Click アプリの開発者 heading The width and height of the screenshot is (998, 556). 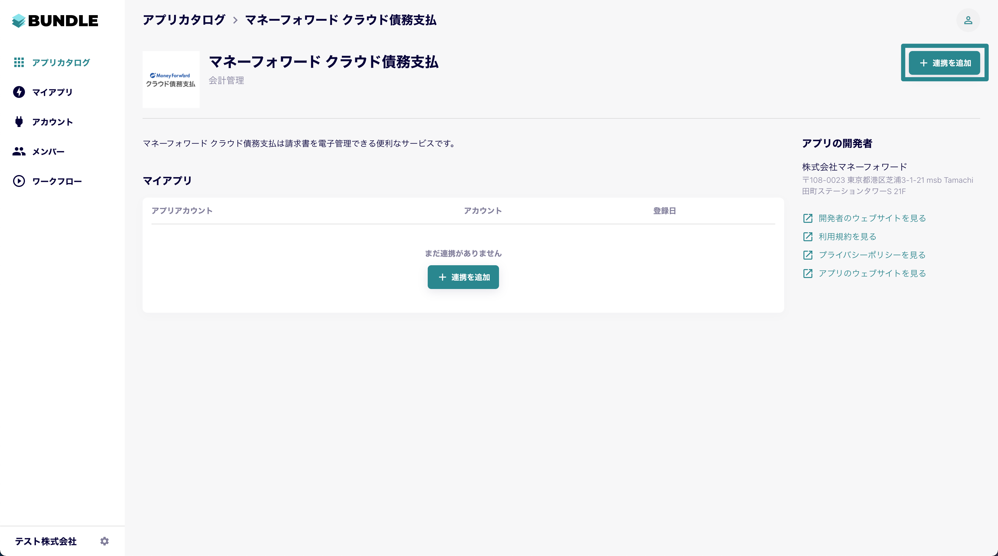(837, 143)
